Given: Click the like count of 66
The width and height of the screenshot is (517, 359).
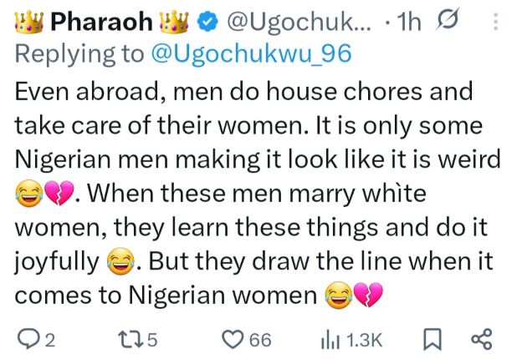Looking at the screenshot, I should click(x=260, y=341).
